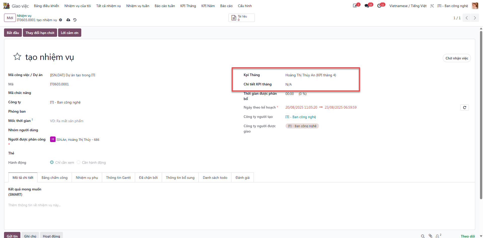Open the ITI - Ban công nghệ company switcher
The width and height of the screenshot is (483, 238).
[453, 6]
